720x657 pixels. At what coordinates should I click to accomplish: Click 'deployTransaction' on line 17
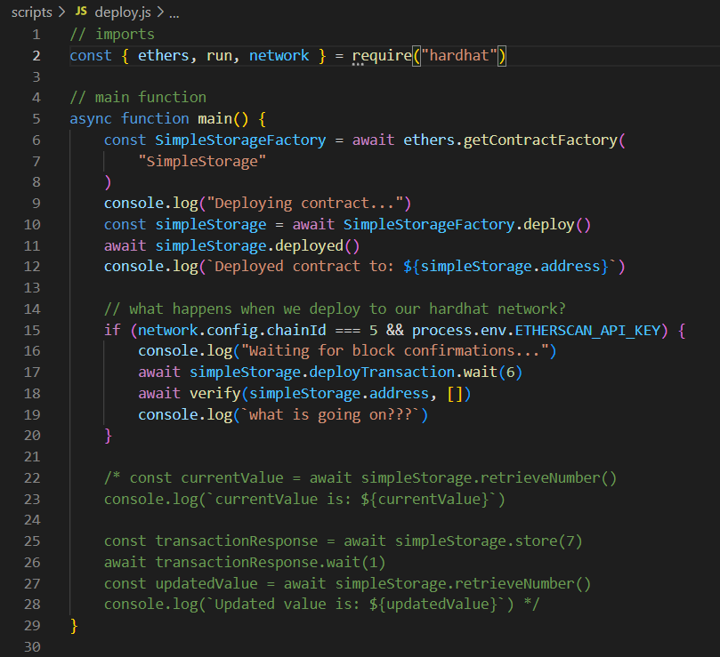[382, 373]
